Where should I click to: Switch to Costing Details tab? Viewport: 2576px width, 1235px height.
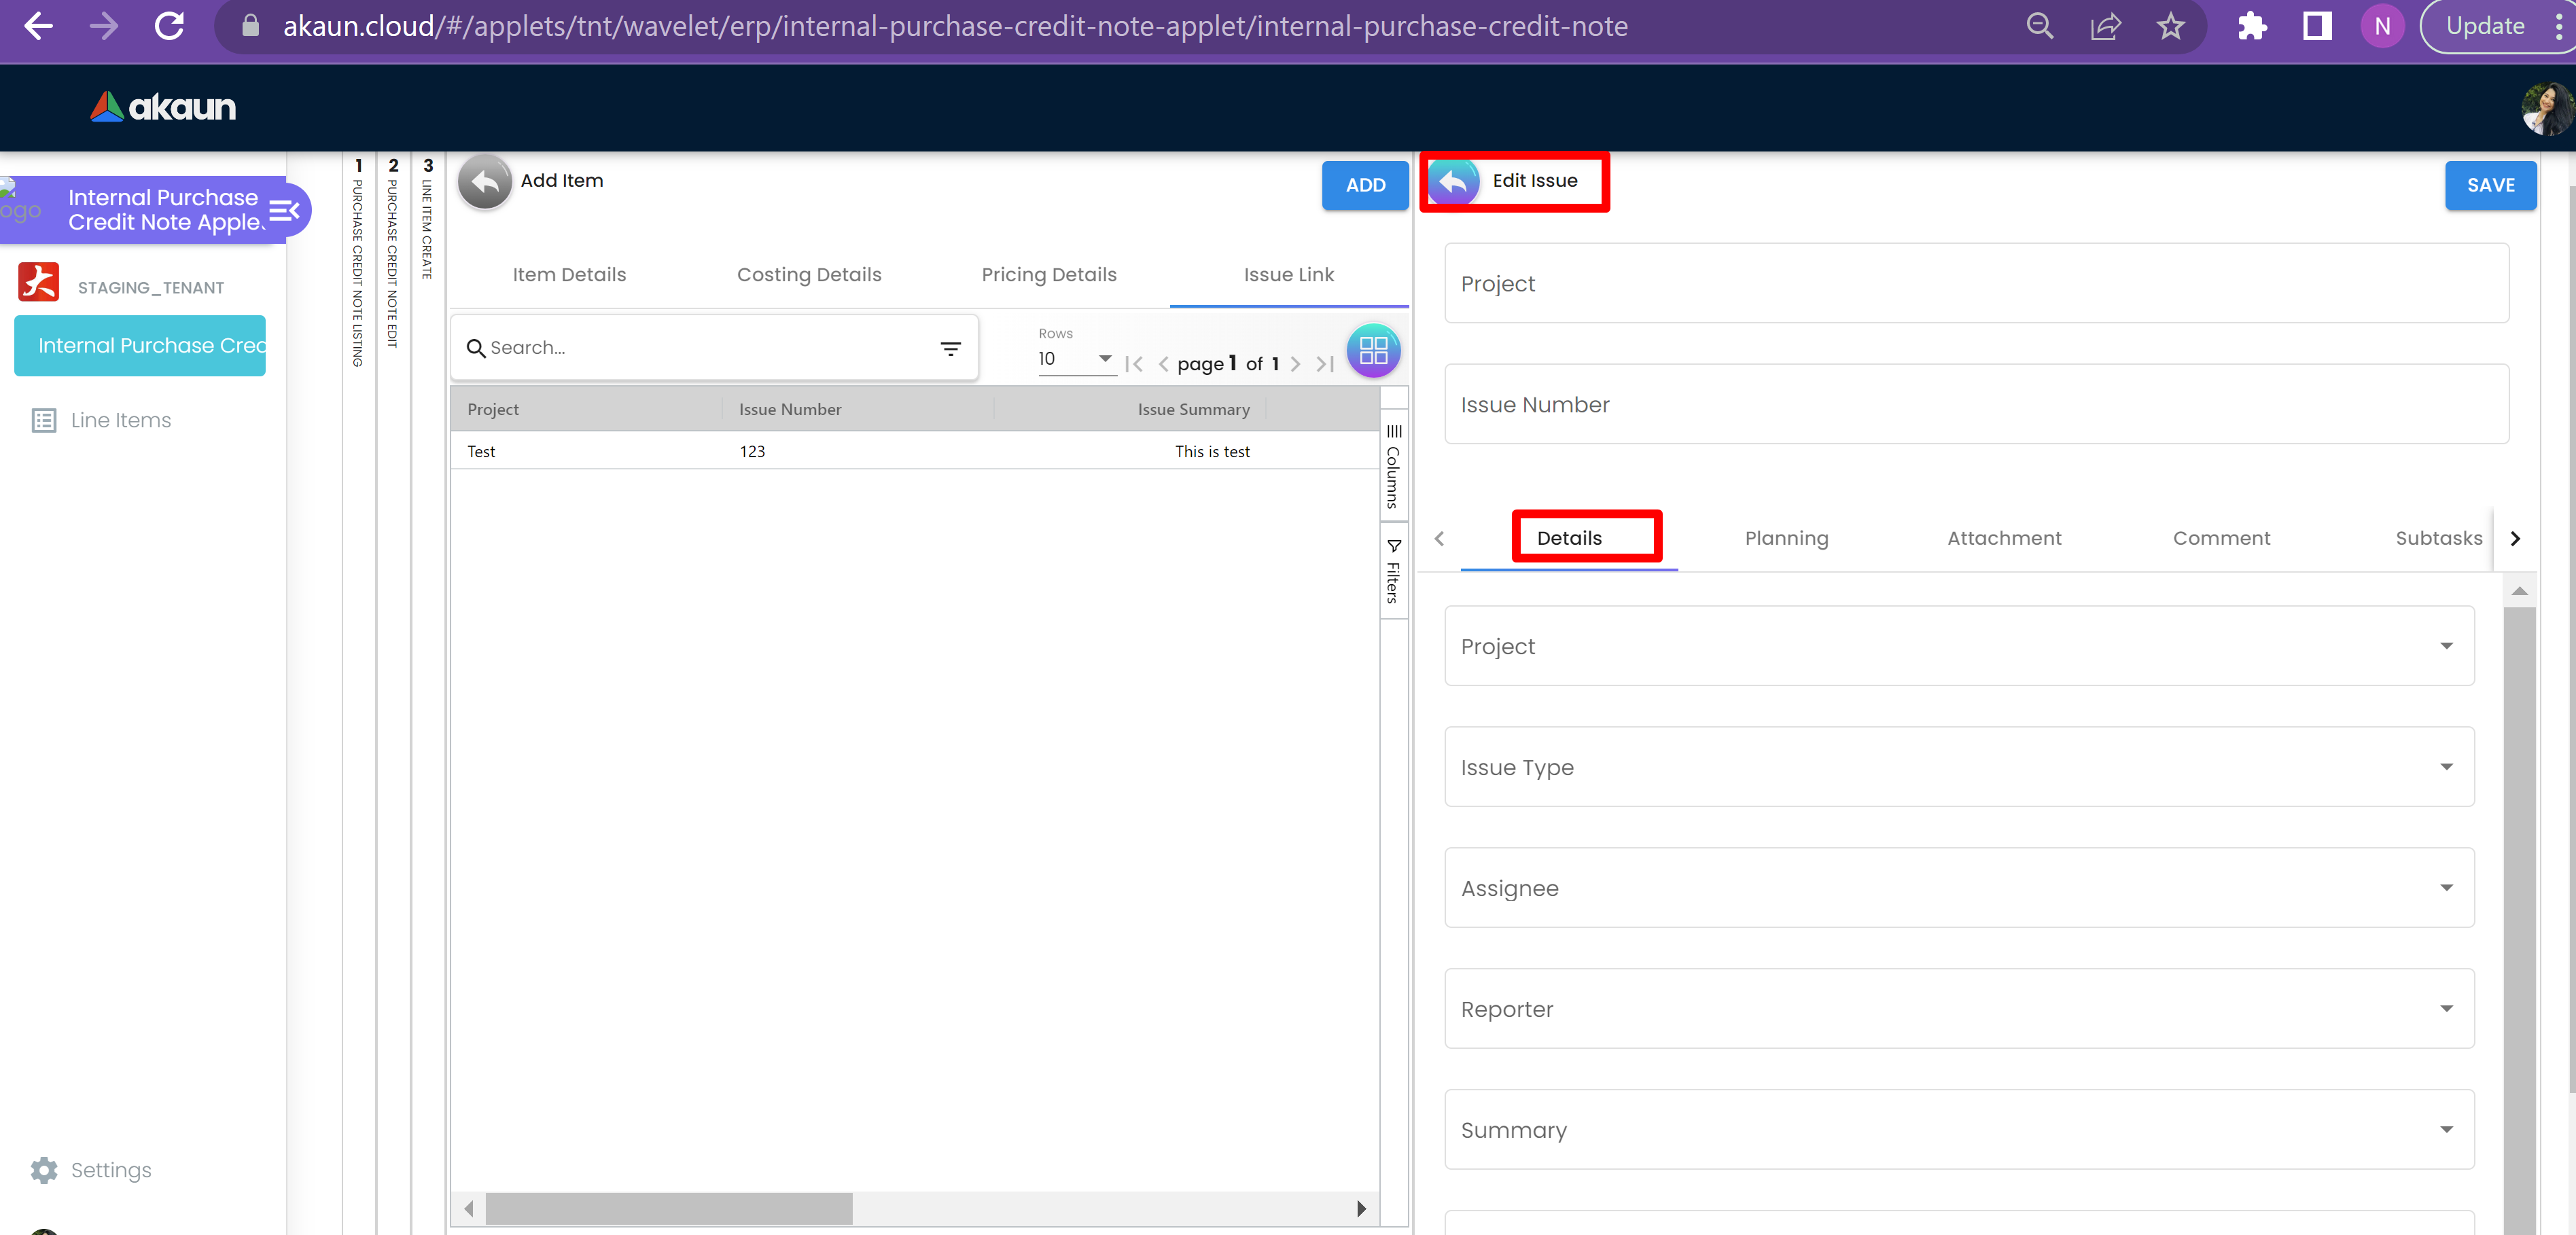809,274
